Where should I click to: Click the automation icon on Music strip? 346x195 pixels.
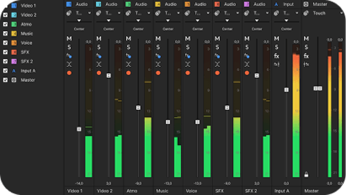coord(157,13)
